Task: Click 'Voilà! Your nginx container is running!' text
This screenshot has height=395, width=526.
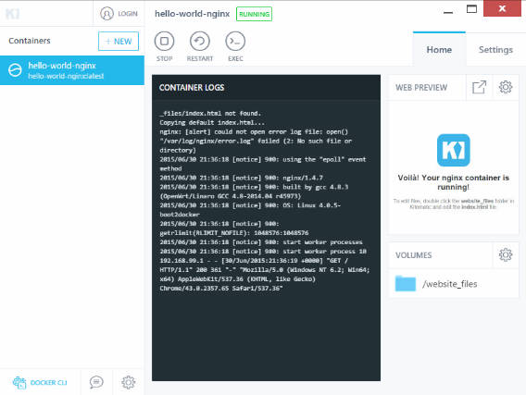Action: (x=454, y=182)
